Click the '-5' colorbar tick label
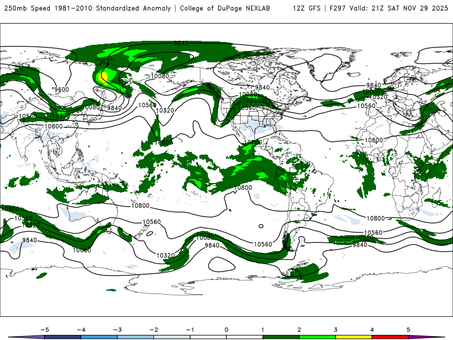Screen dimensions: 453x340 click(45, 330)
